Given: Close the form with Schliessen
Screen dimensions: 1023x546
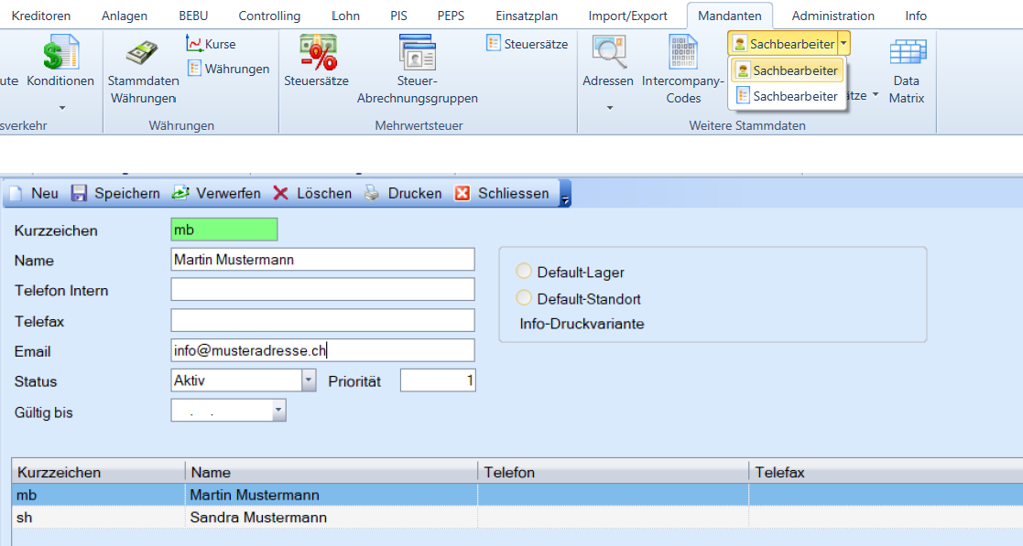Looking at the screenshot, I should tap(502, 193).
